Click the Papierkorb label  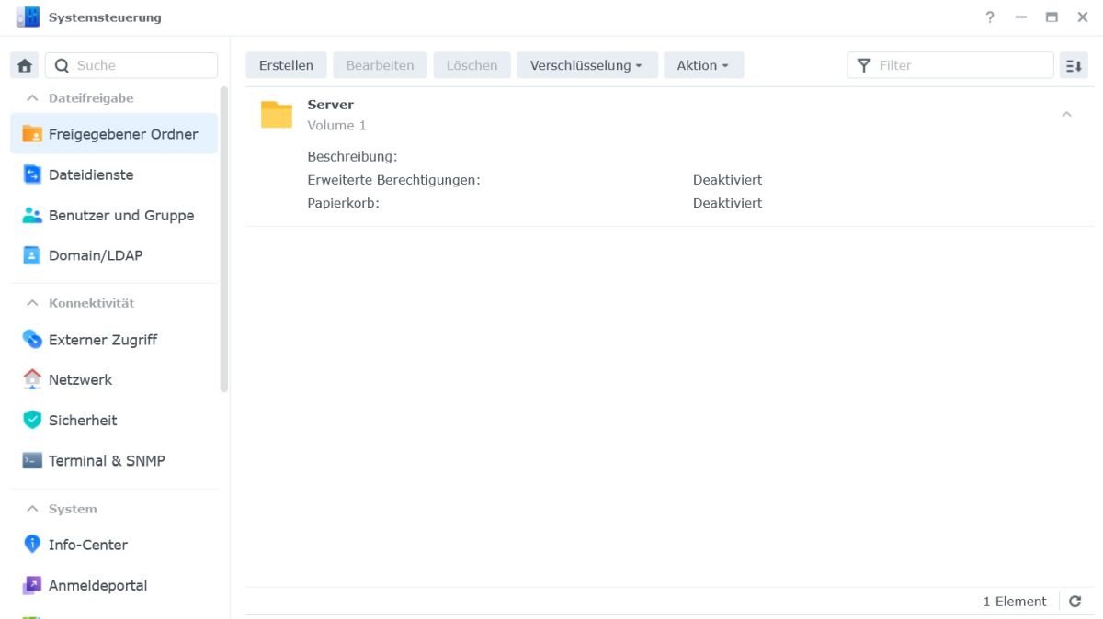343,203
